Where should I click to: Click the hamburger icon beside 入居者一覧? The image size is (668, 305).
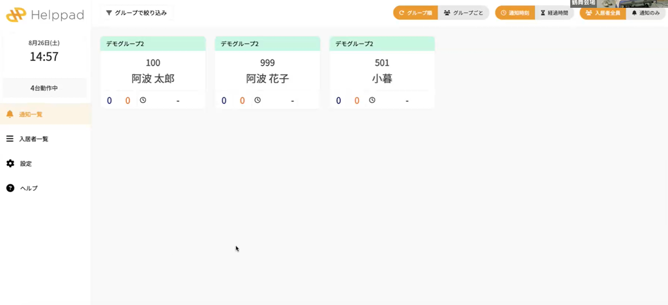[x=10, y=139]
